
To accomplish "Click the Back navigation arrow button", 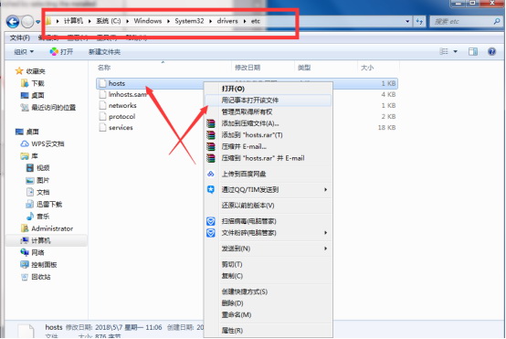I will (x=13, y=22).
